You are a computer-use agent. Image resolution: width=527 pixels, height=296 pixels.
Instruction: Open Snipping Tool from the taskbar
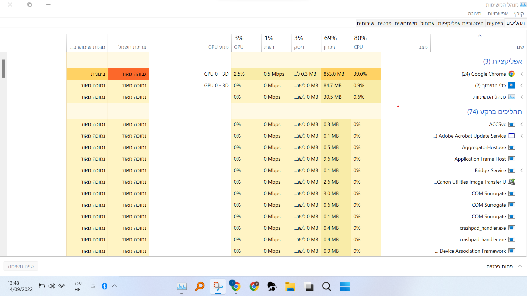click(218, 287)
